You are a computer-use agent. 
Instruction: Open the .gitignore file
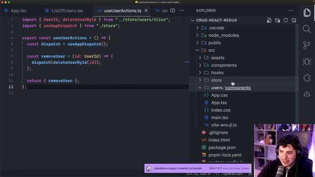(x=218, y=132)
